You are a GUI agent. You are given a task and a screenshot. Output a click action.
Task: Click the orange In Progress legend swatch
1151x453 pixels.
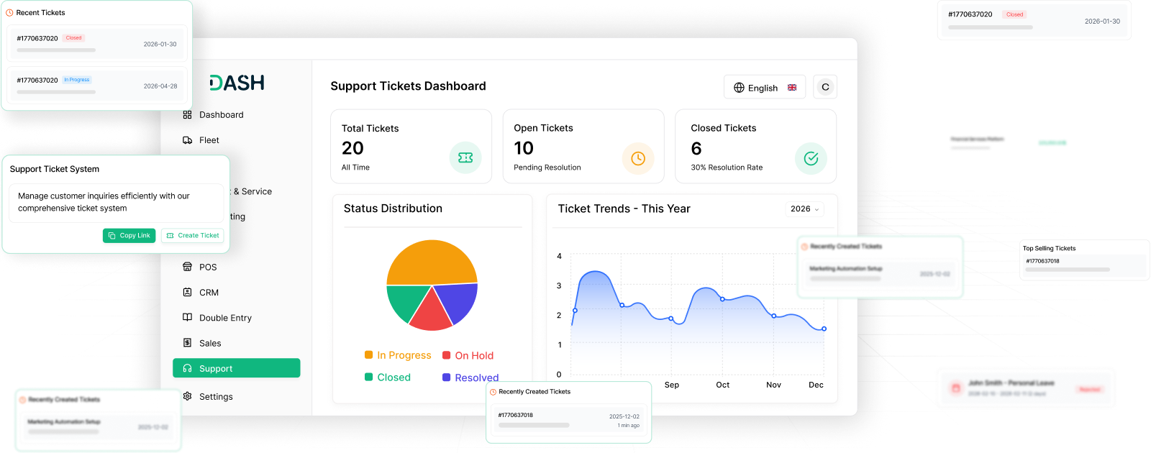point(368,354)
